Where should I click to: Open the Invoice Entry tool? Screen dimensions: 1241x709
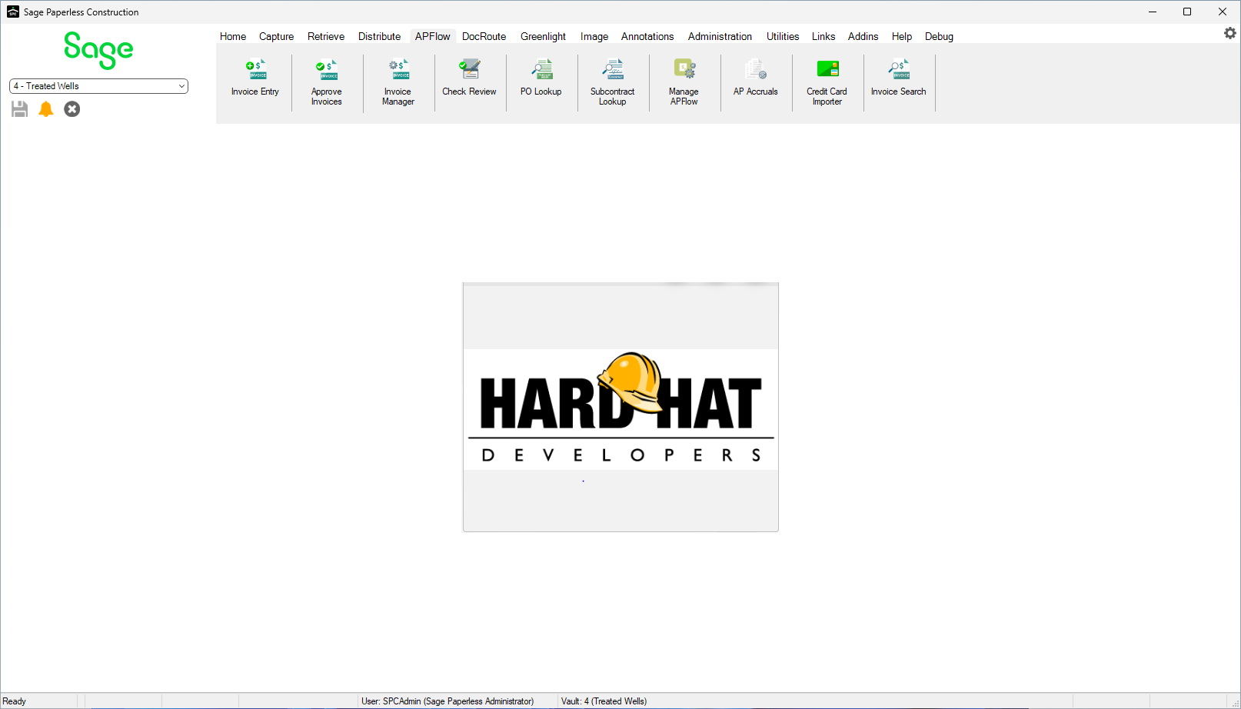(255, 78)
